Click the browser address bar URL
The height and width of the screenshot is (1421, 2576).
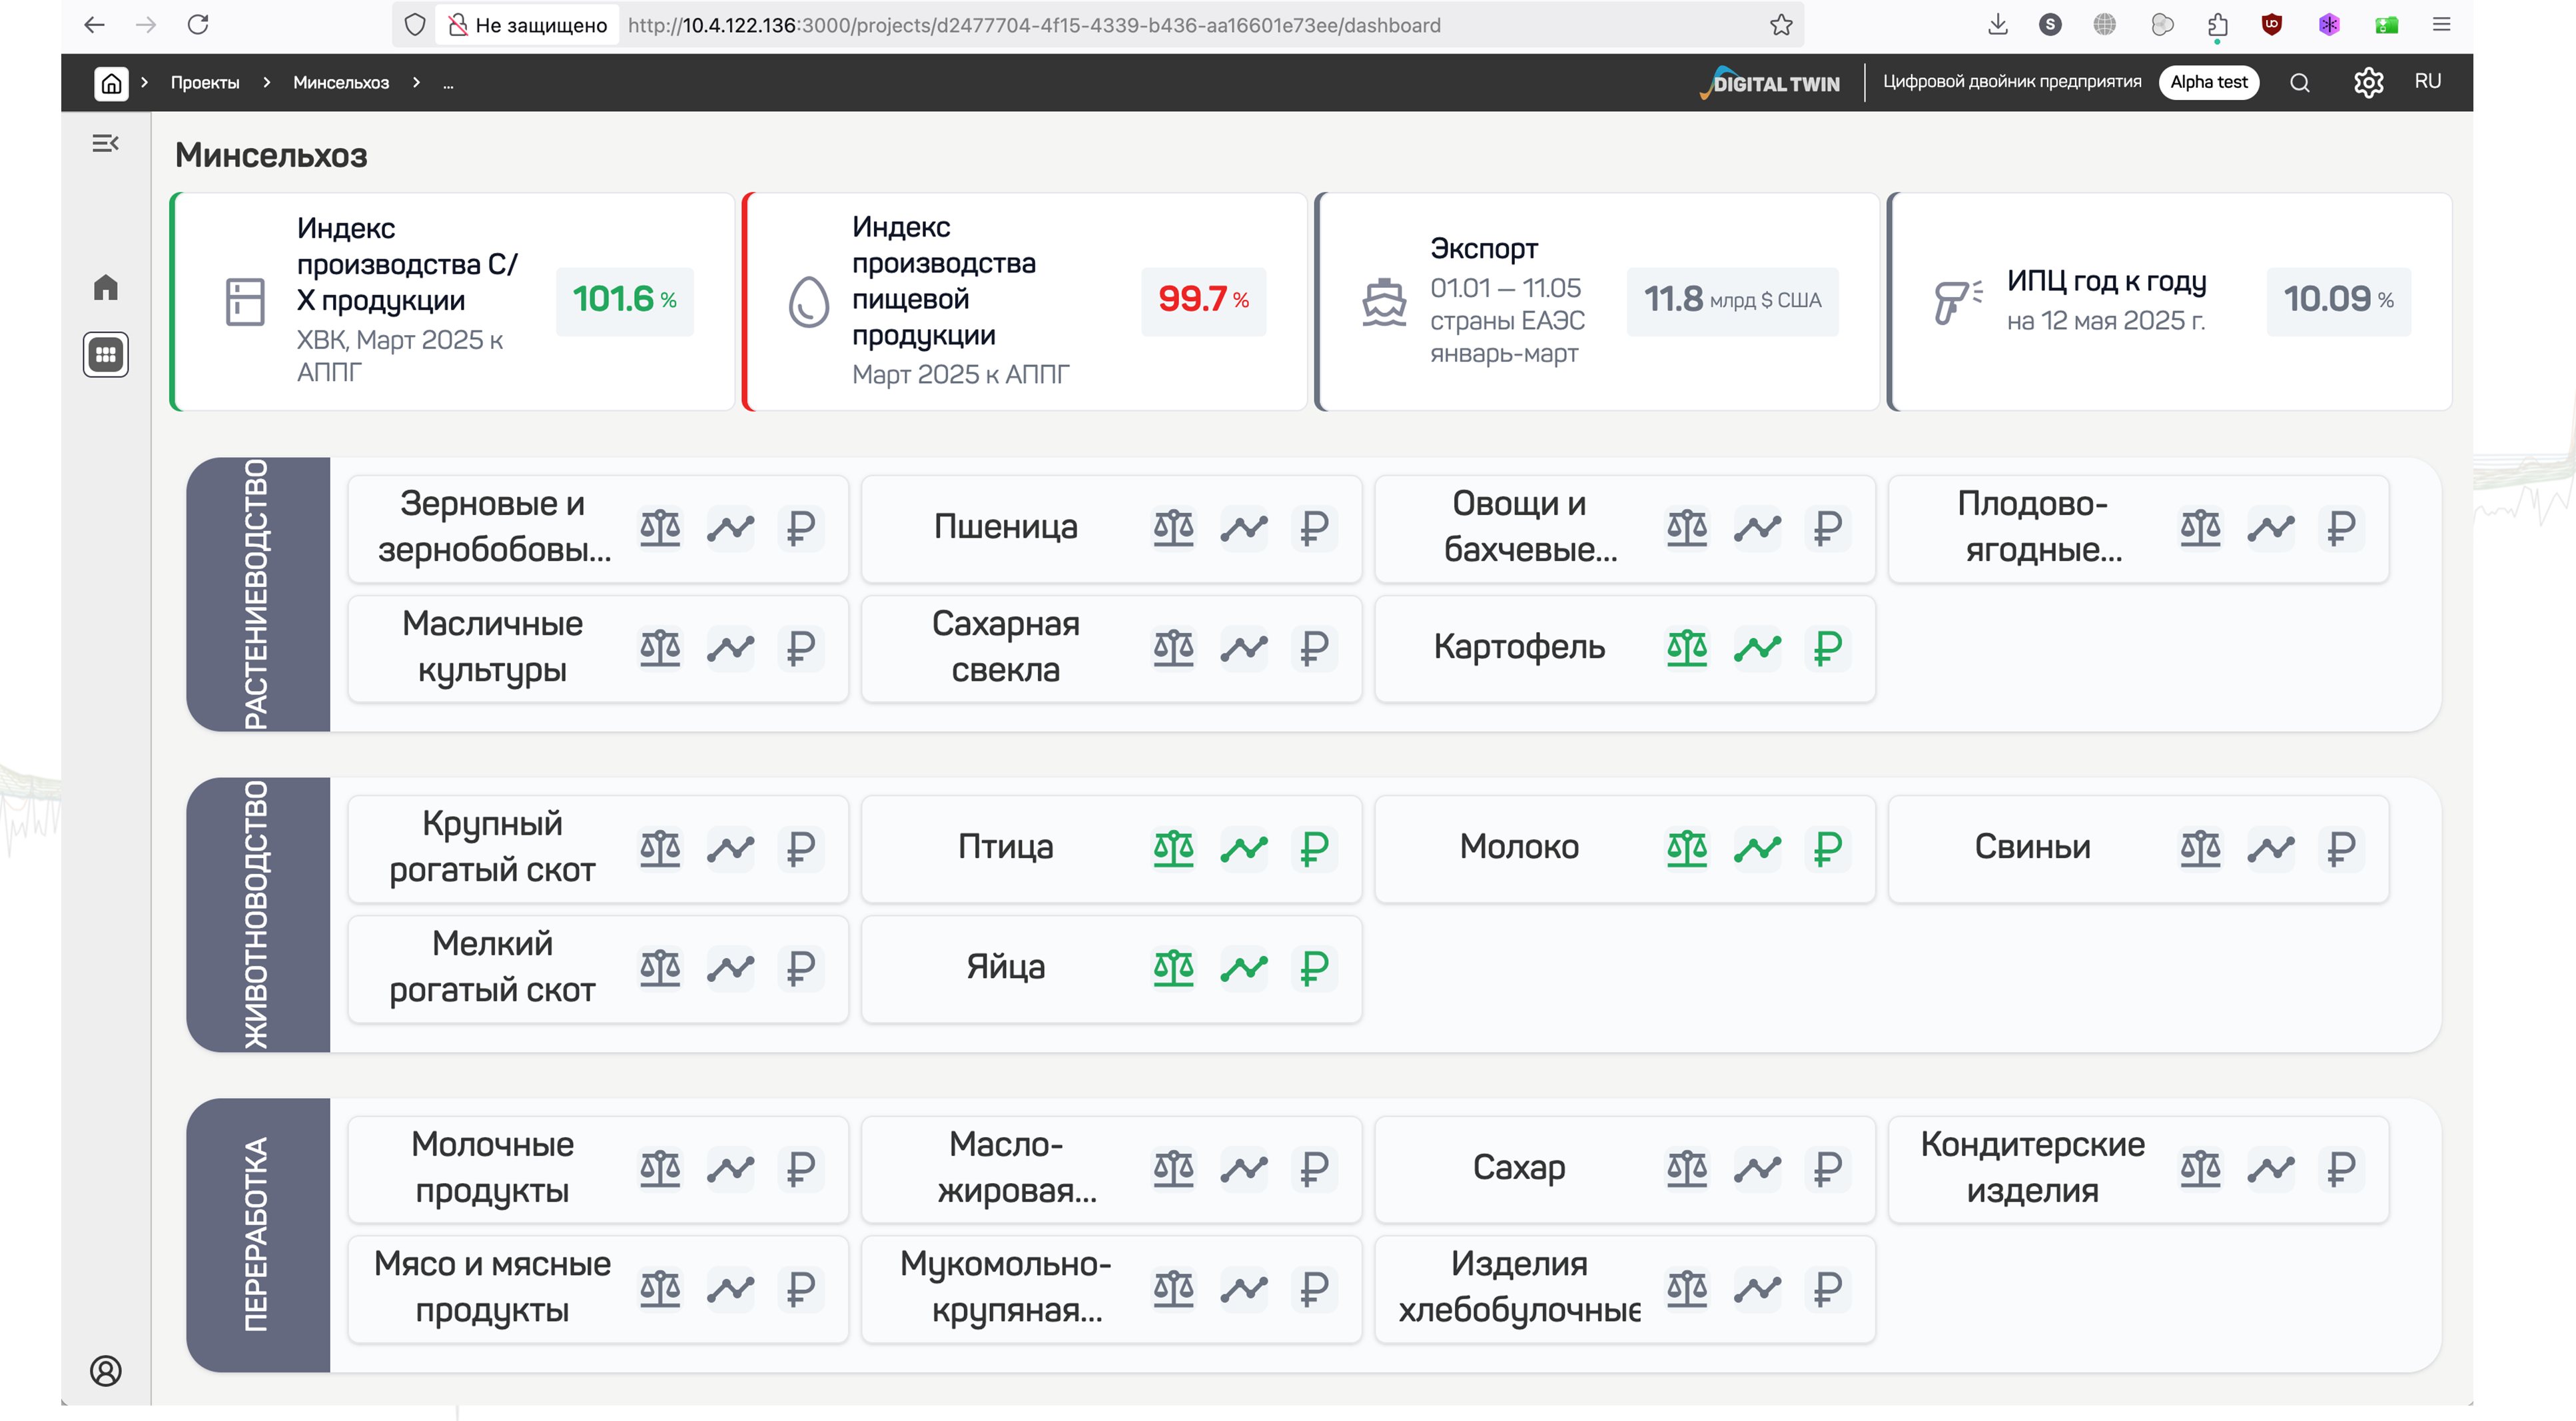coord(1034,25)
